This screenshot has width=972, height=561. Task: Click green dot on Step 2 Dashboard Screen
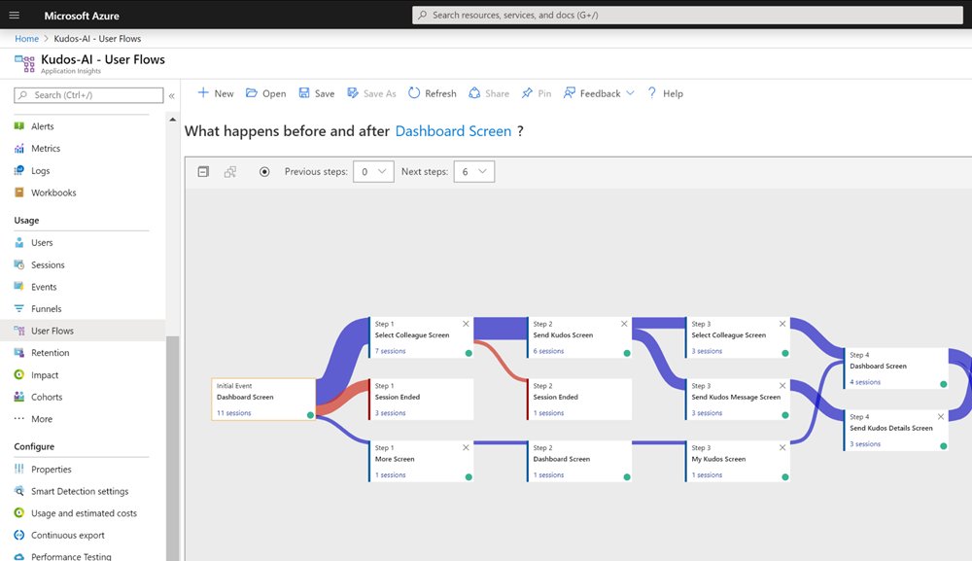tap(627, 477)
